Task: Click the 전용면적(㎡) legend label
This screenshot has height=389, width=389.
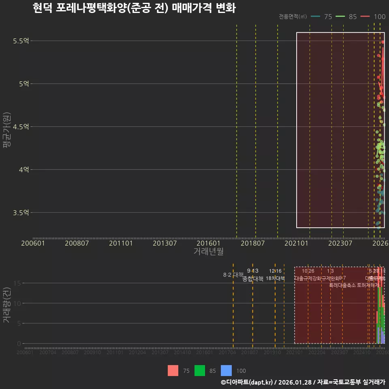Action: click(x=293, y=17)
